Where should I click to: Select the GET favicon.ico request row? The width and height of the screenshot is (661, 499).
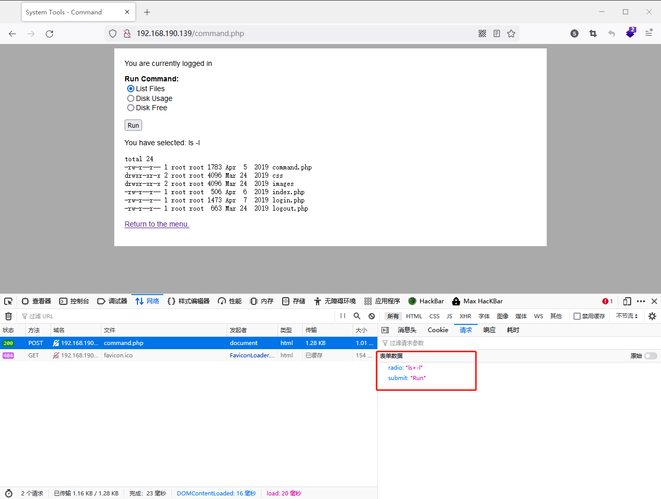coord(188,355)
